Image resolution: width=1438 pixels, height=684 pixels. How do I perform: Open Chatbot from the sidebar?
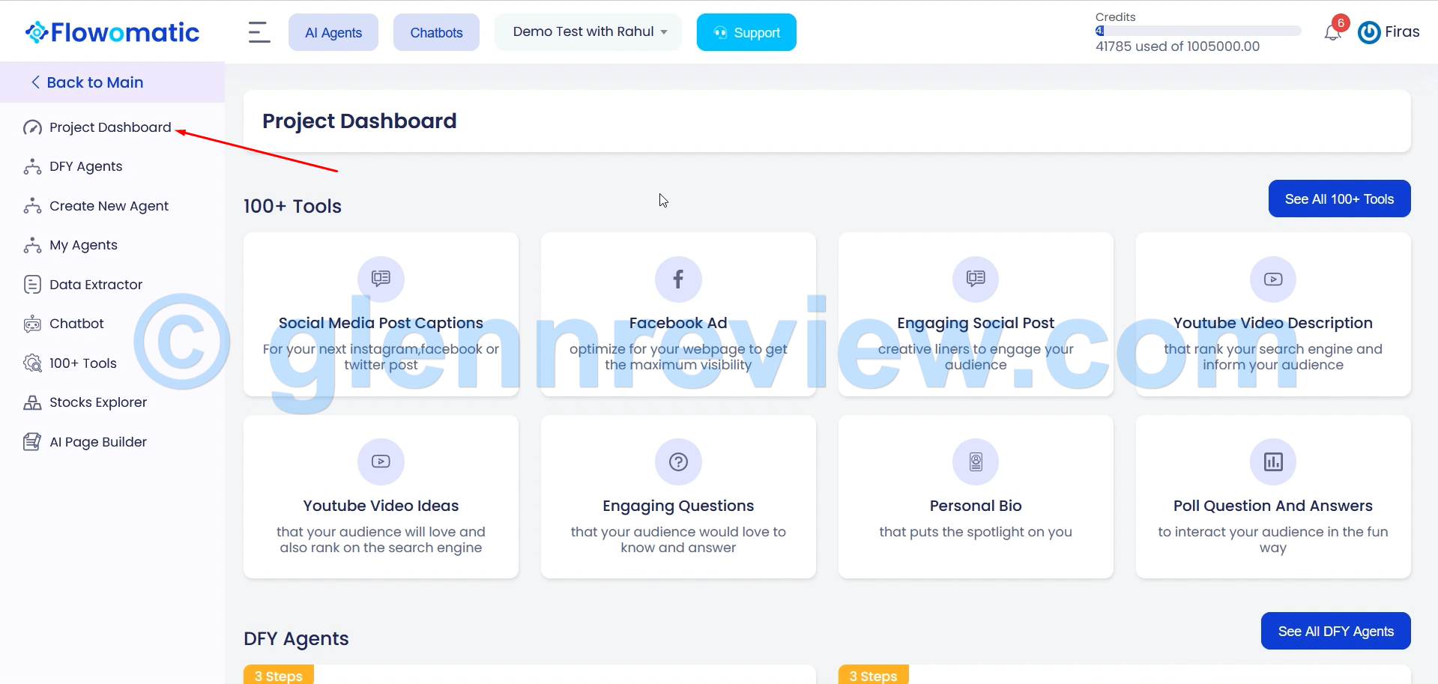point(76,324)
